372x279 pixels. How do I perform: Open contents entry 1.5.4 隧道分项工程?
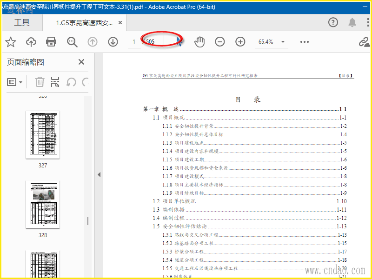(x=254, y=260)
